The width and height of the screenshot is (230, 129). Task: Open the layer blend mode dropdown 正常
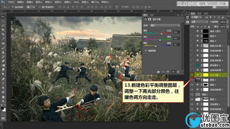click(x=200, y=22)
